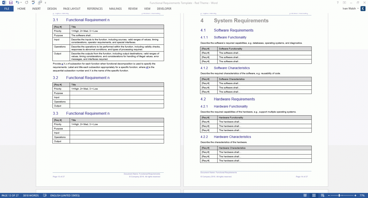Switch to Print Layout view
The image size is (368, 198).
pyautogui.click(x=314, y=195)
